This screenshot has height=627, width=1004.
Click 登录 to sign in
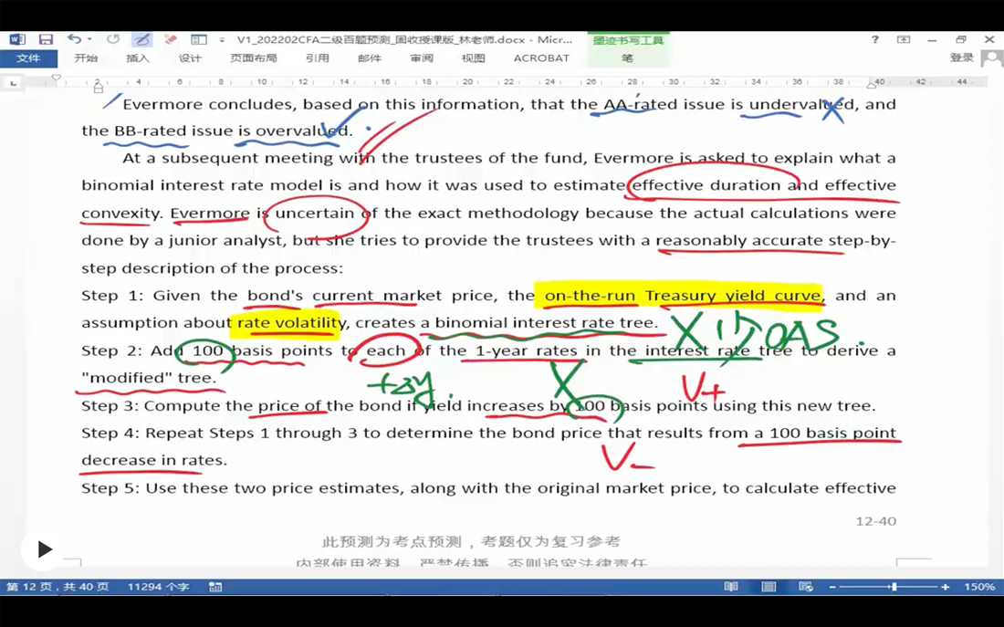[961, 57]
